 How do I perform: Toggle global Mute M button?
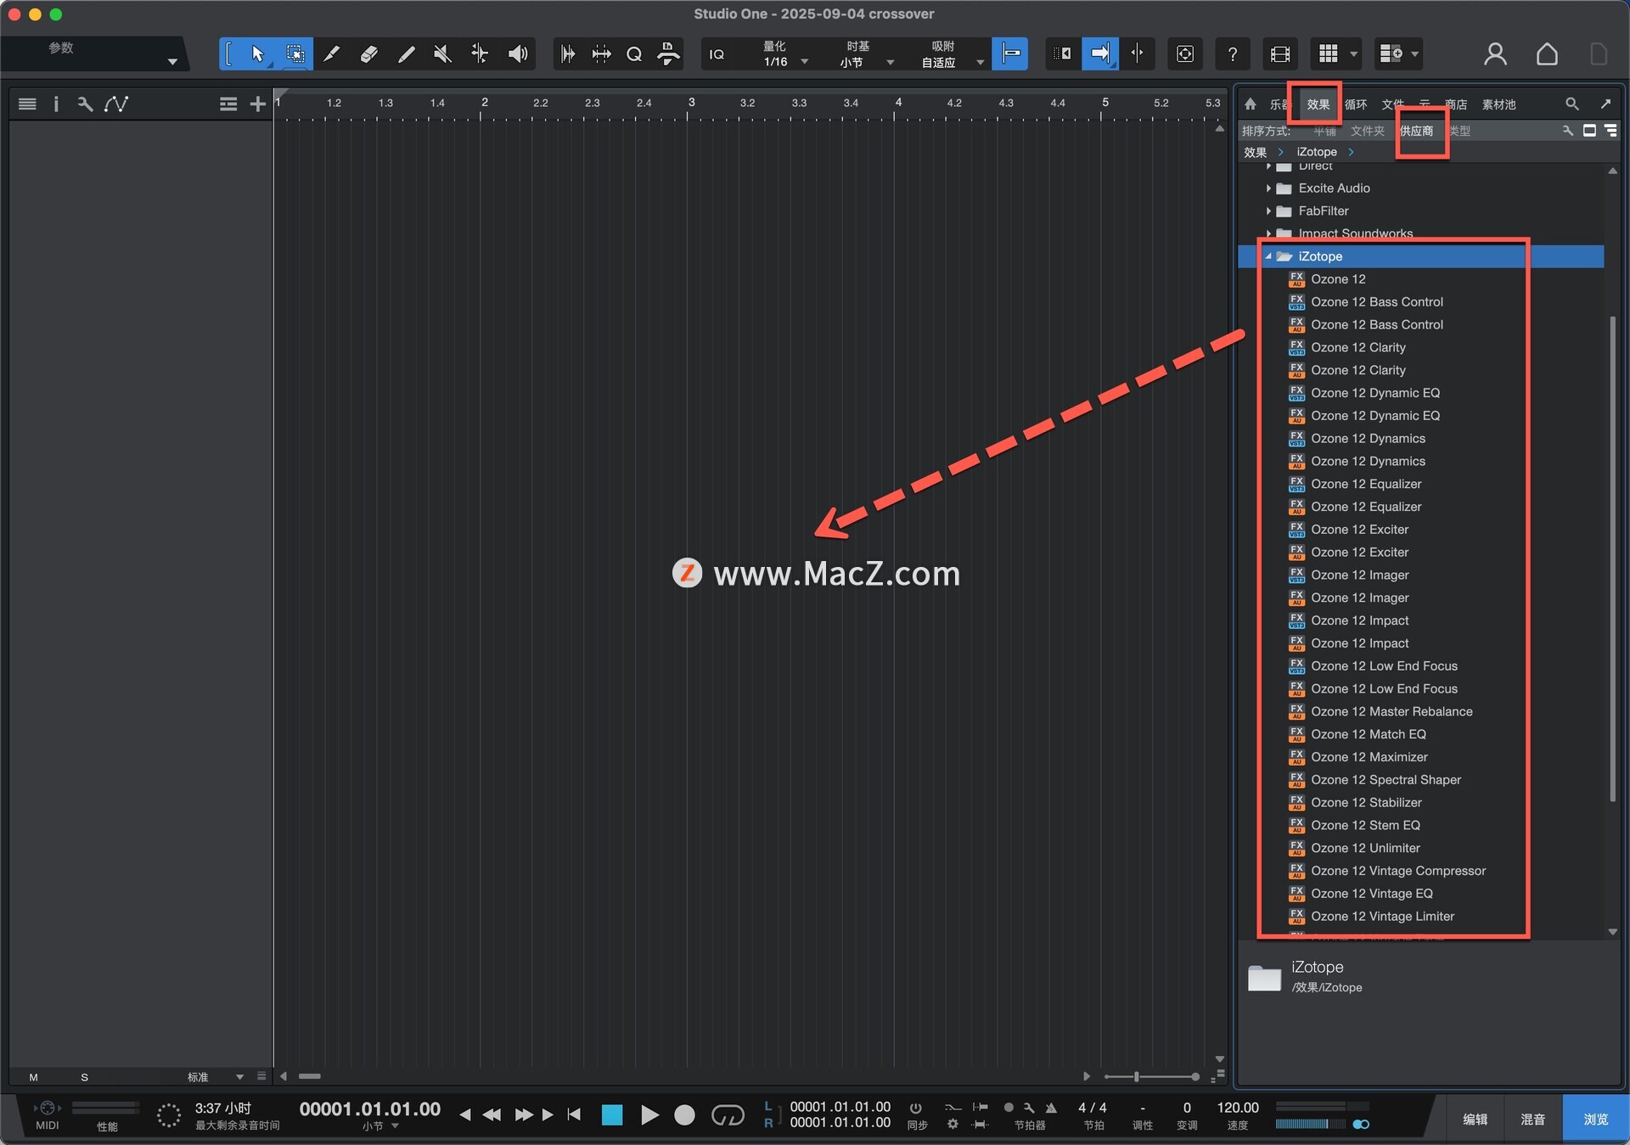point(33,1077)
